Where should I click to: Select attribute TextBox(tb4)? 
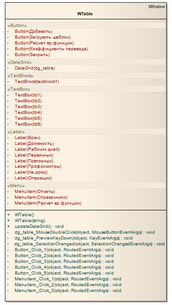click(28, 113)
